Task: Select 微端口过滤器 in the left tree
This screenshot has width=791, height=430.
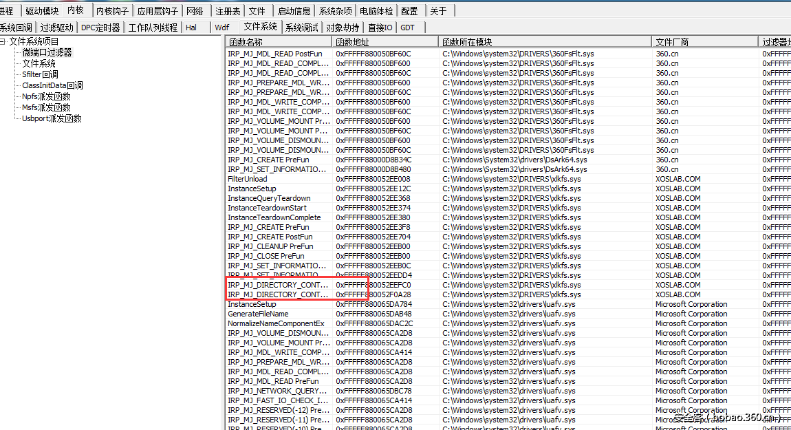Action: point(47,52)
